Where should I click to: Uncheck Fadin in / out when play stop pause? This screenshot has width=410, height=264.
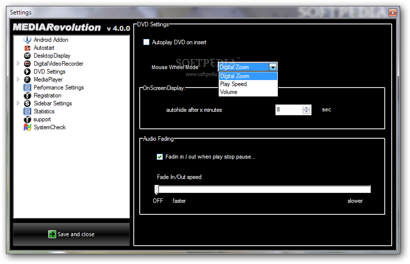tap(160, 157)
